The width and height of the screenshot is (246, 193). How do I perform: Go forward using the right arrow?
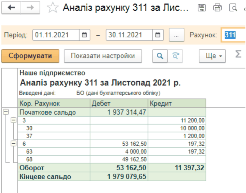point(31,7)
